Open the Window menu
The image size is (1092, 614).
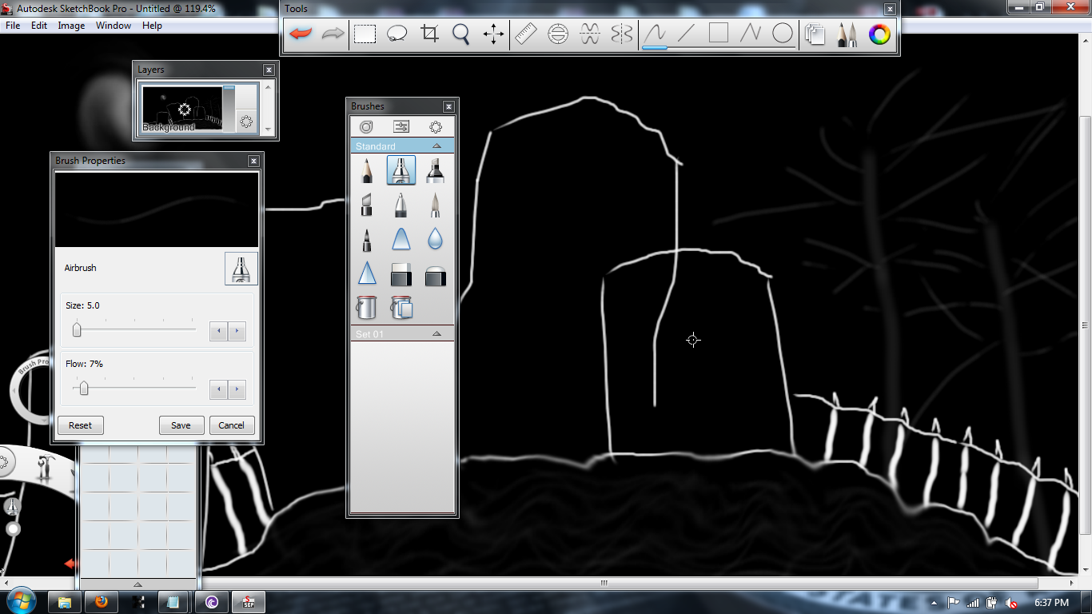point(114,26)
